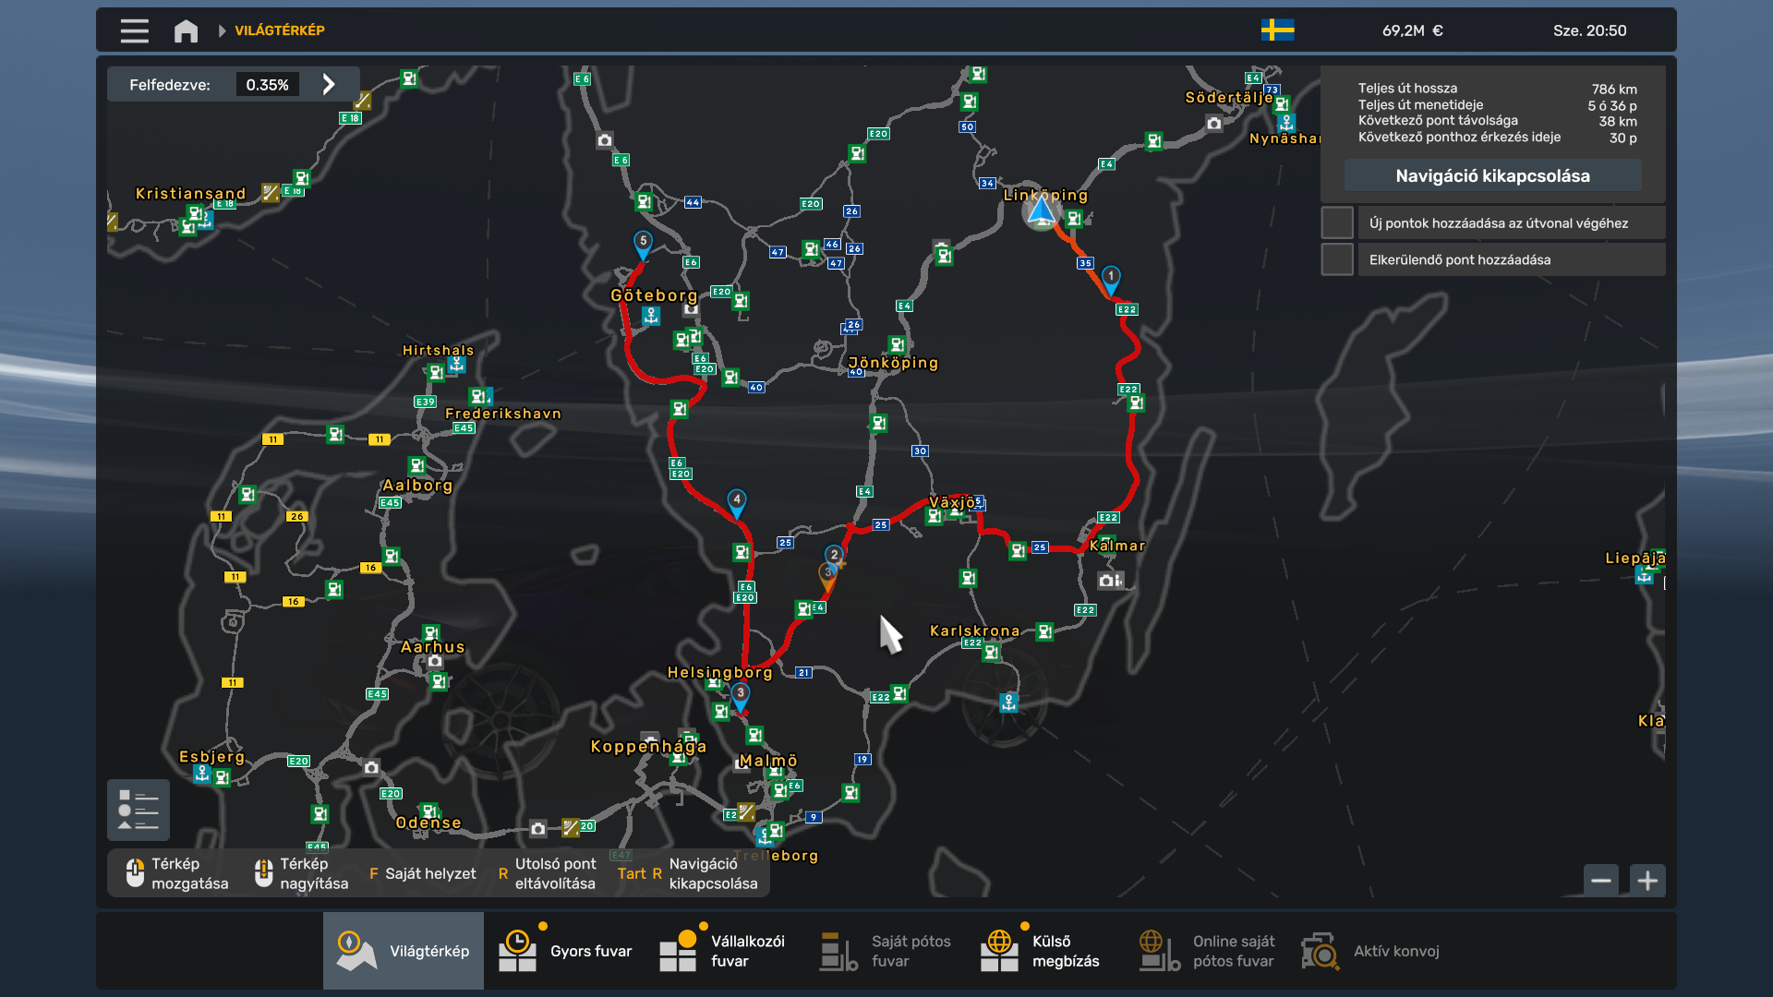Toggle Elkerülendő pont hozzáadása checkbox
The height and width of the screenshot is (997, 1773).
click(x=1337, y=259)
